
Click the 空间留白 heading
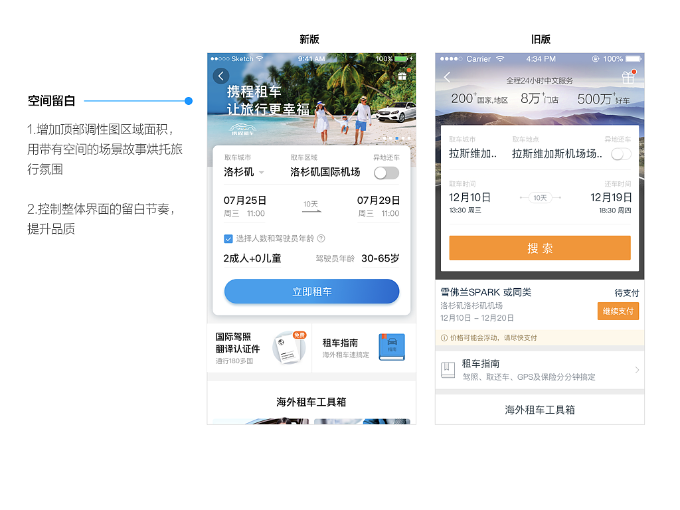[51, 101]
